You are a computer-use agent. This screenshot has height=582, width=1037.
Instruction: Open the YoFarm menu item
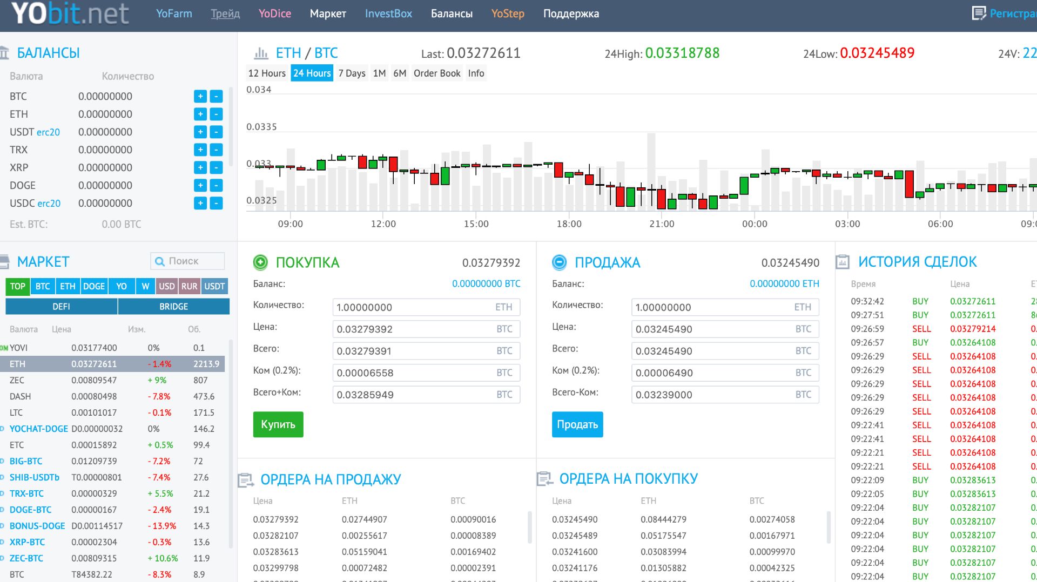point(174,13)
